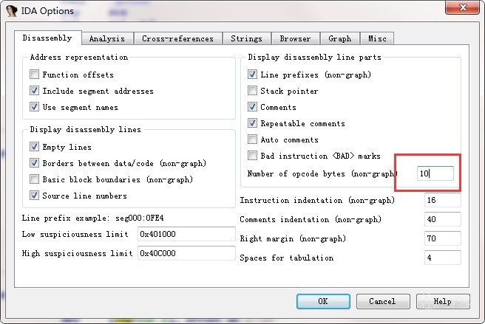Focus the High suspiciousness limit field

click(x=186, y=253)
